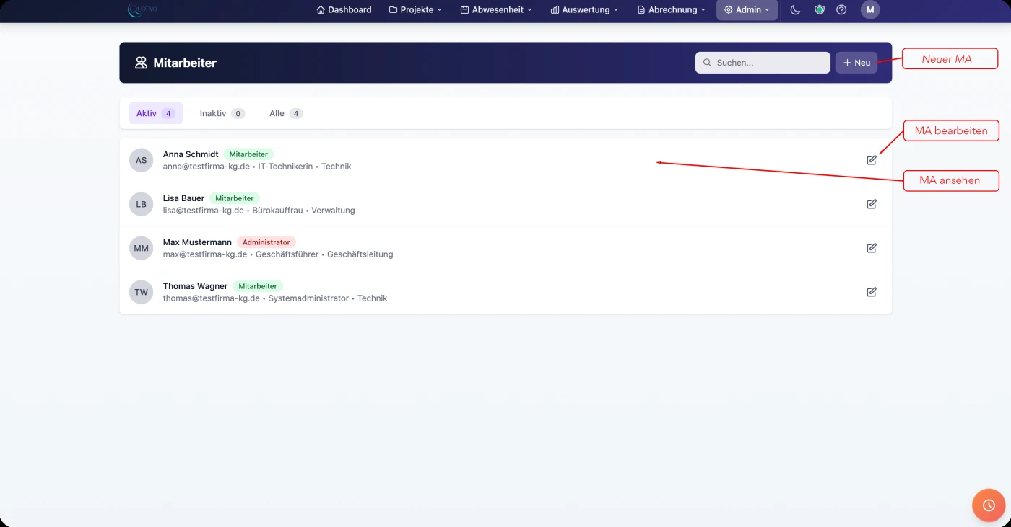Click the Neu button to add employee
Viewport: 1011px width, 527px height.
[856, 63]
